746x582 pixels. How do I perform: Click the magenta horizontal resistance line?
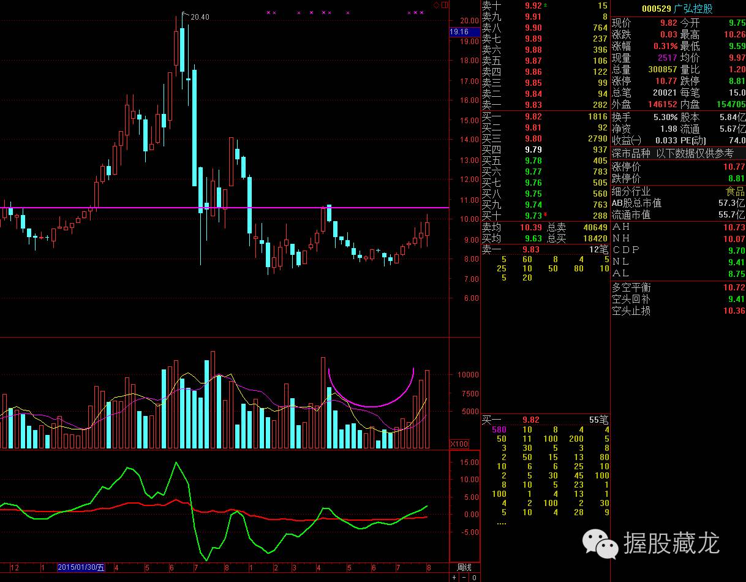[122, 208]
